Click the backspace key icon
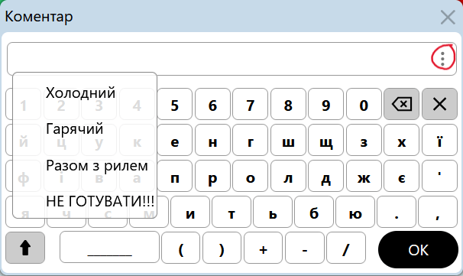This screenshot has height=276, width=463. coord(401,104)
